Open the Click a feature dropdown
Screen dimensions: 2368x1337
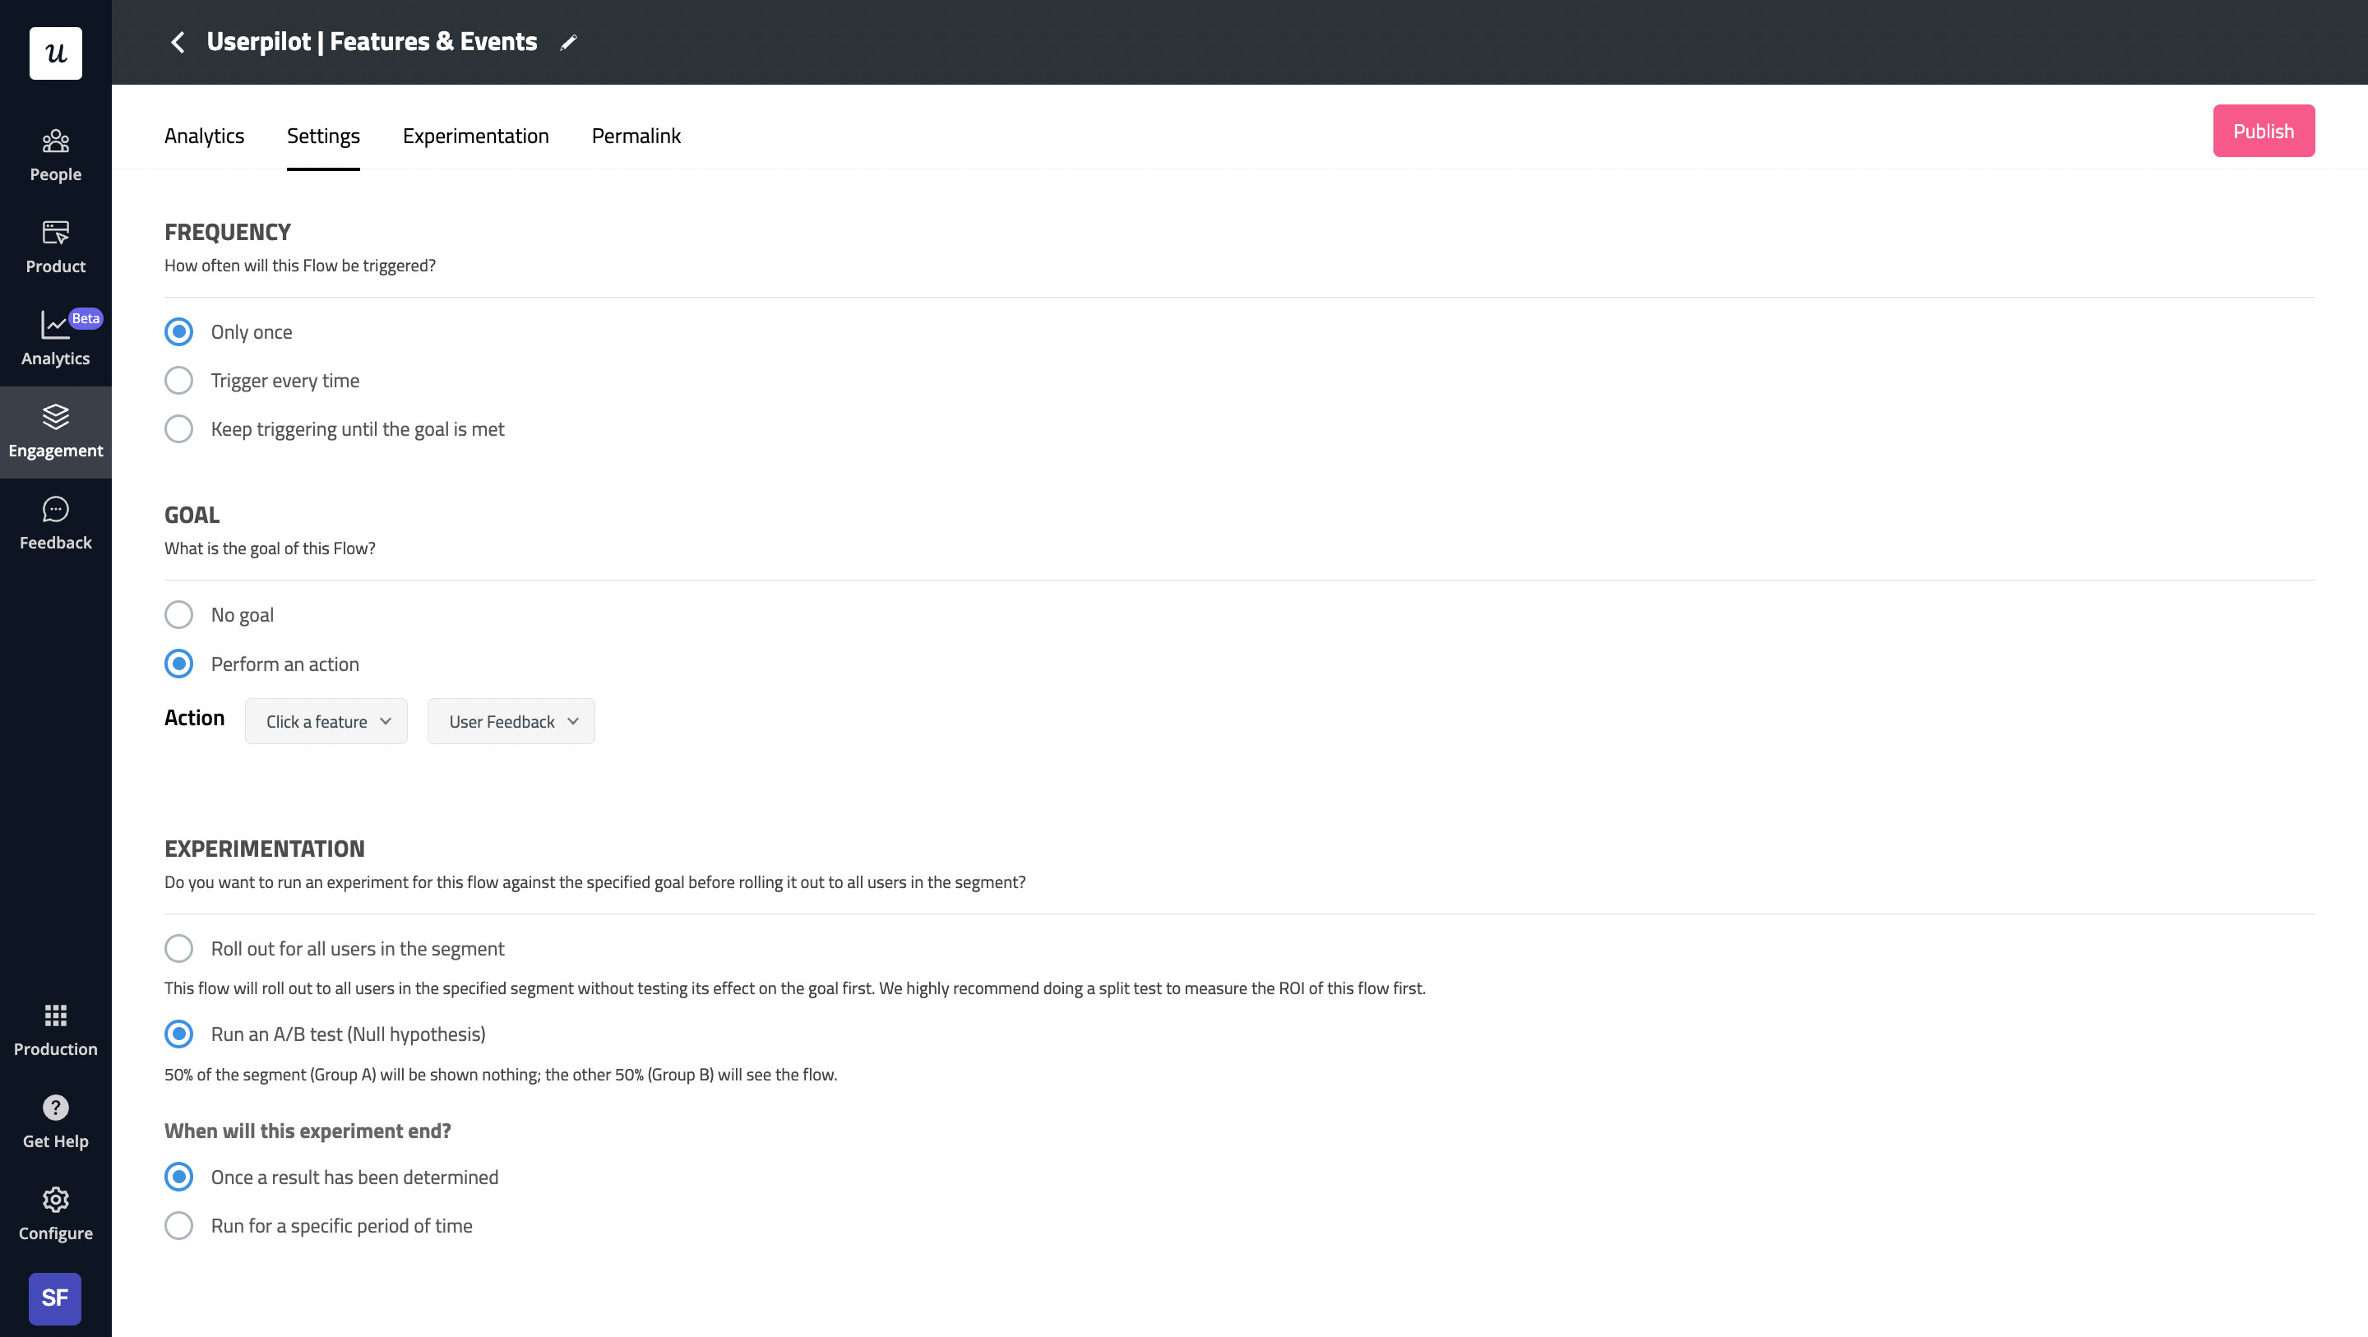(x=326, y=721)
